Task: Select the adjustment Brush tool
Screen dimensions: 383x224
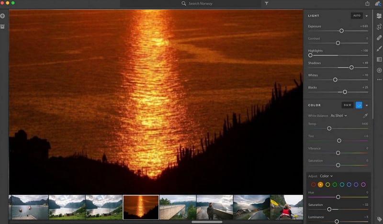Action: pyautogui.click(x=379, y=48)
